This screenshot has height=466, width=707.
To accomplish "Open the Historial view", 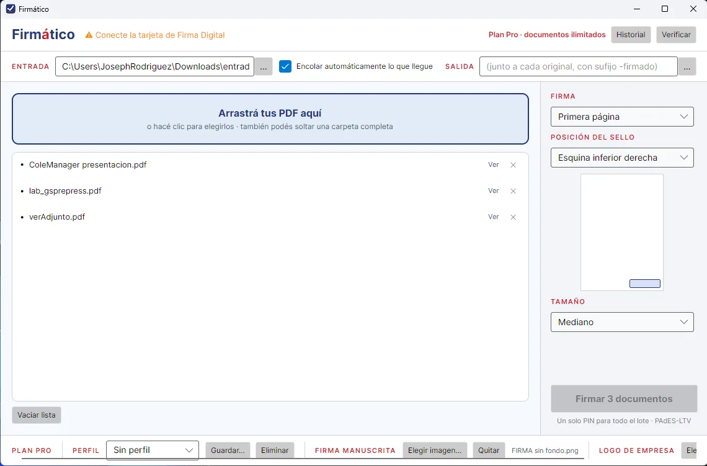I will pyautogui.click(x=630, y=35).
